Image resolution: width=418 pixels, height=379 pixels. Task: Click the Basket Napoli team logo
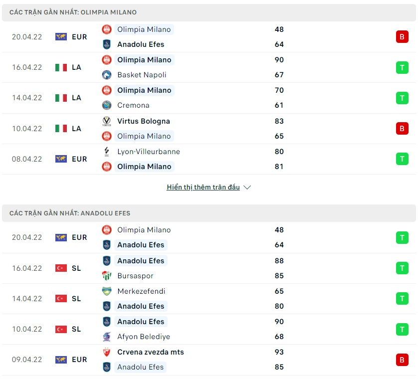(x=107, y=75)
